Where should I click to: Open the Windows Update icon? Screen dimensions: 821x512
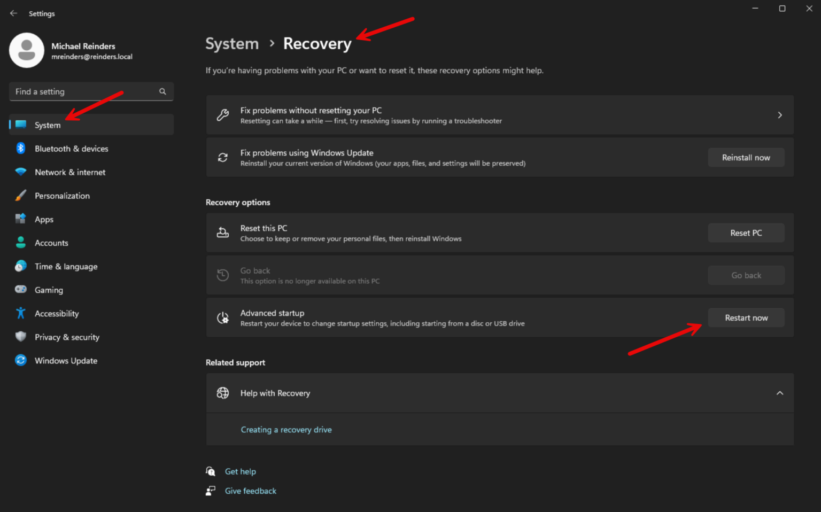click(20, 360)
